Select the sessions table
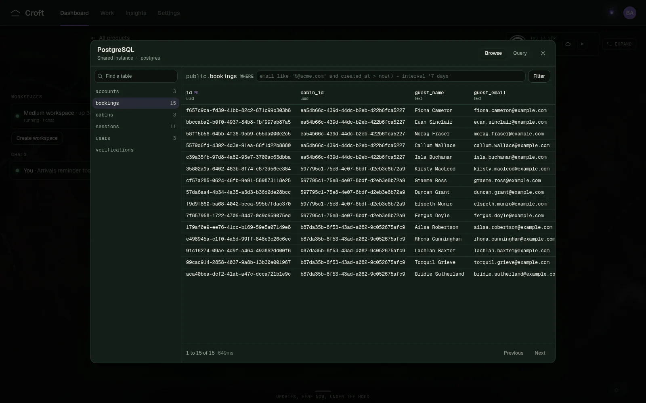The image size is (646, 403). pos(136,127)
